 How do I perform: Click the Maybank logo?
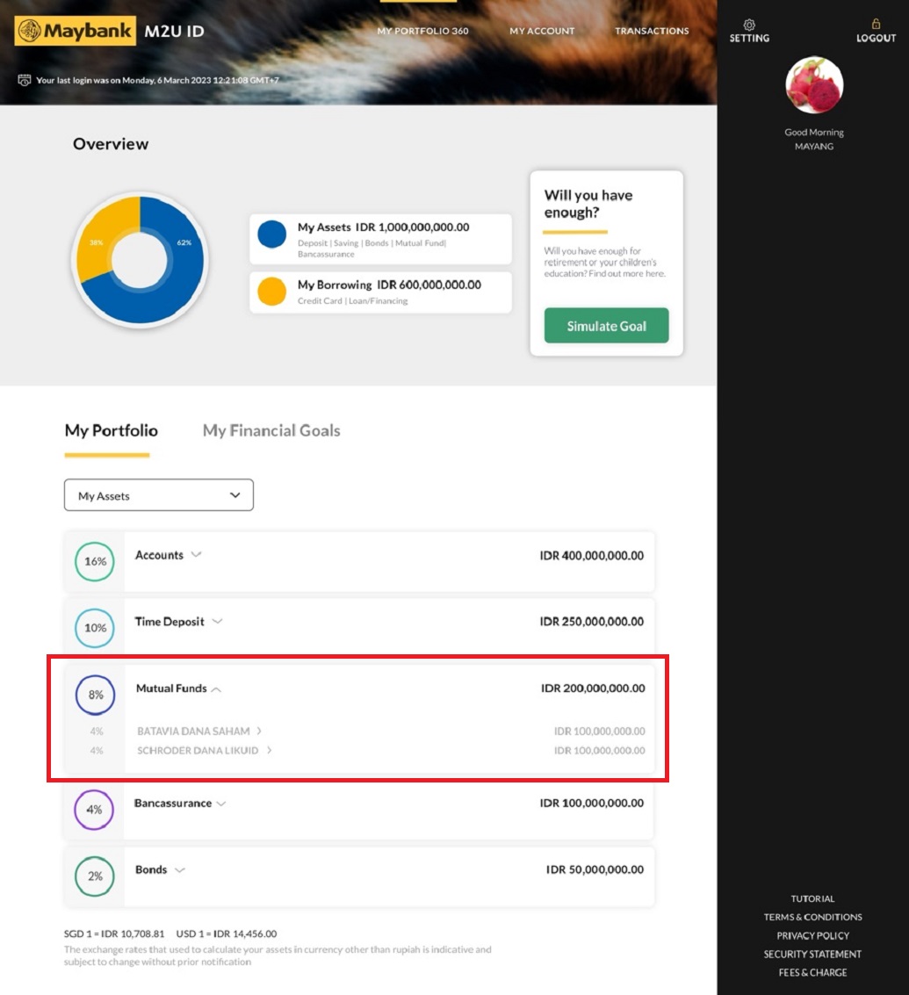point(75,31)
